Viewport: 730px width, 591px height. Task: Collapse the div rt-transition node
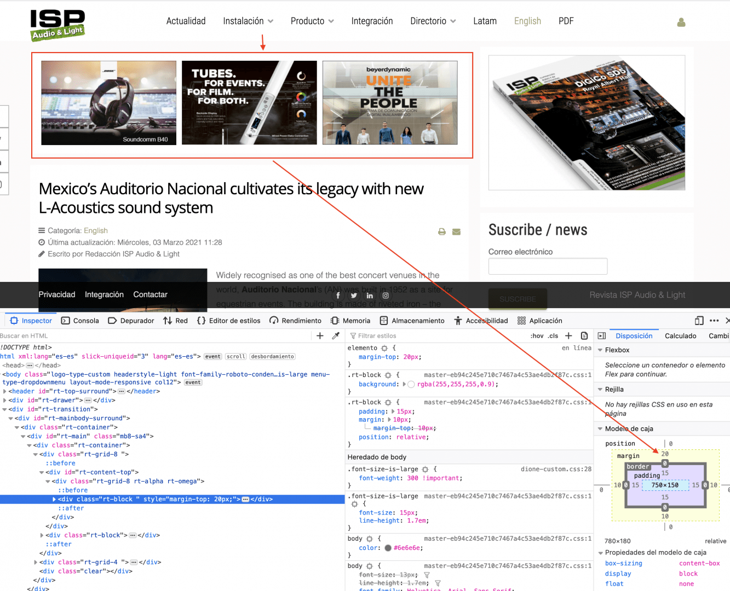[5, 409]
